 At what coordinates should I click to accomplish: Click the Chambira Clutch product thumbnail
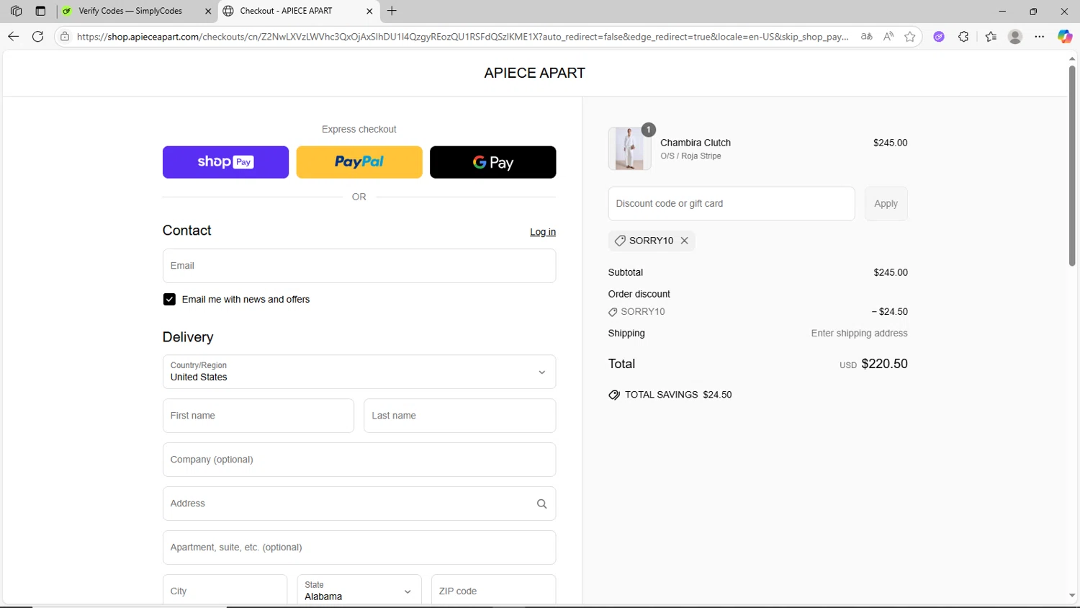tap(629, 148)
